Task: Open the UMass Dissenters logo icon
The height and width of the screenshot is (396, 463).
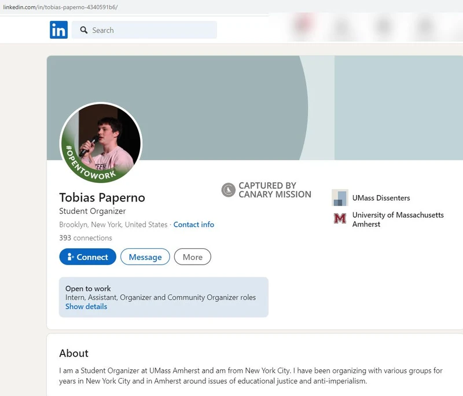Action: pos(340,197)
